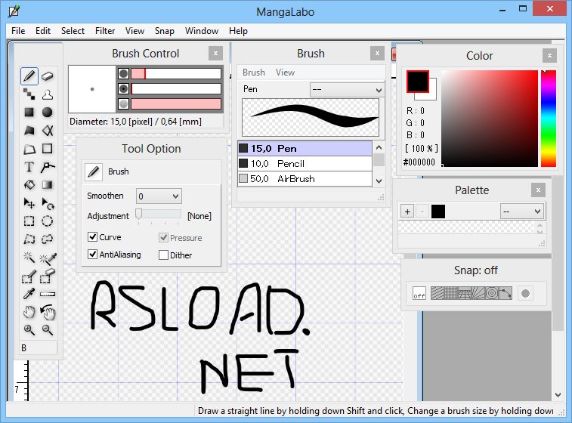This screenshot has height=423, width=572.
Task: Select the Ruler measure tool
Action: pyautogui.click(x=47, y=294)
